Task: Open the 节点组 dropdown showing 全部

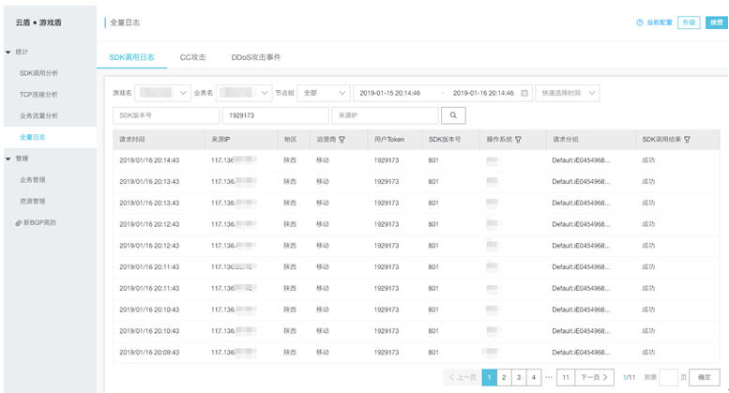Action: (x=324, y=93)
